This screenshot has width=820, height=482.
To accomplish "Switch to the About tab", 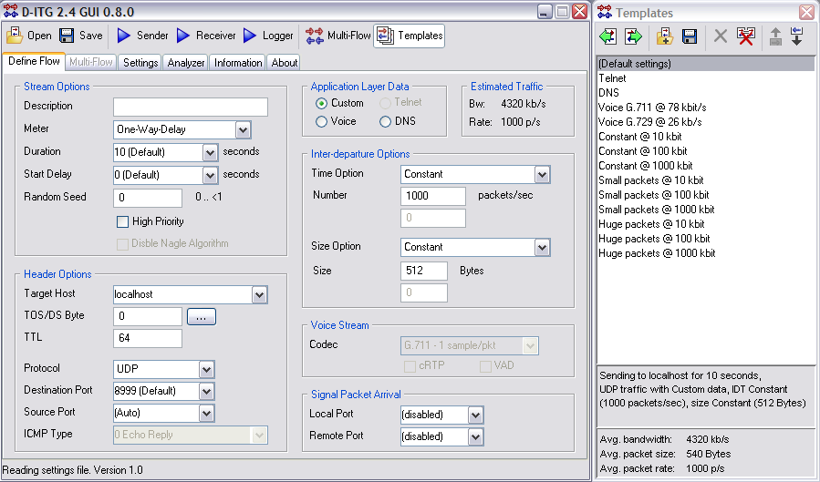I will 285,63.
